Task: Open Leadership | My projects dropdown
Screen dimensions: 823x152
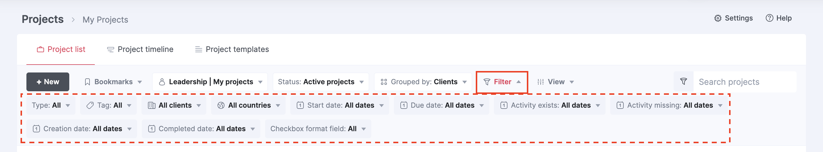Action: pyautogui.click(x=211, y=82)
